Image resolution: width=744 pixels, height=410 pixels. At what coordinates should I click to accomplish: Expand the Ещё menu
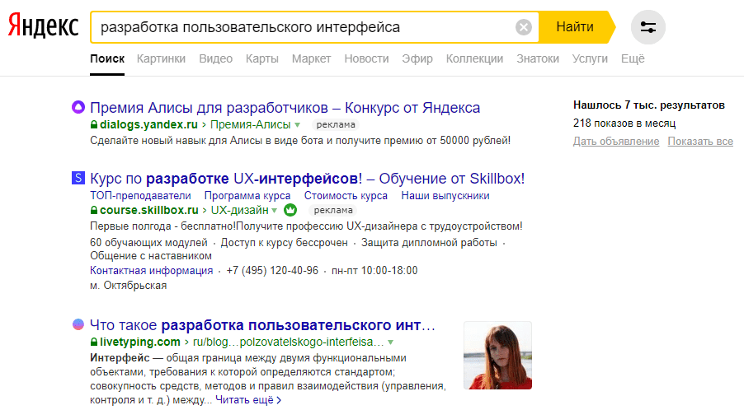pos(633,58)
